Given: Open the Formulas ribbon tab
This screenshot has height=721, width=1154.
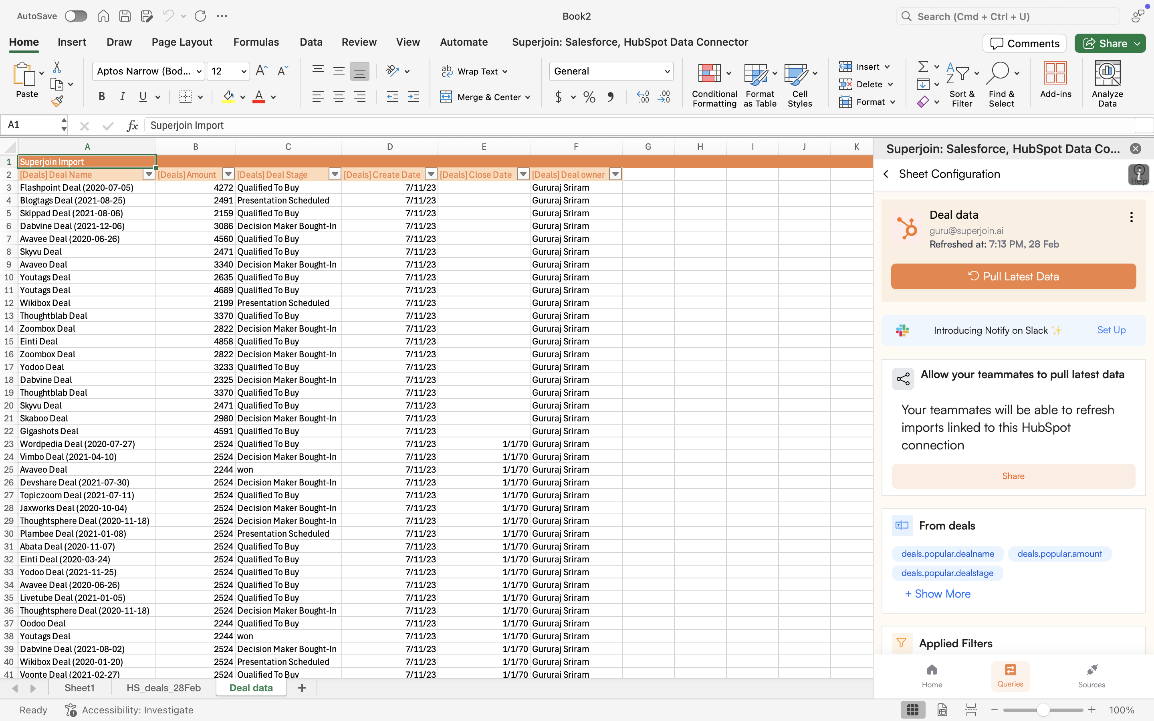Looking at the screenshot, I should click(256, 42).
